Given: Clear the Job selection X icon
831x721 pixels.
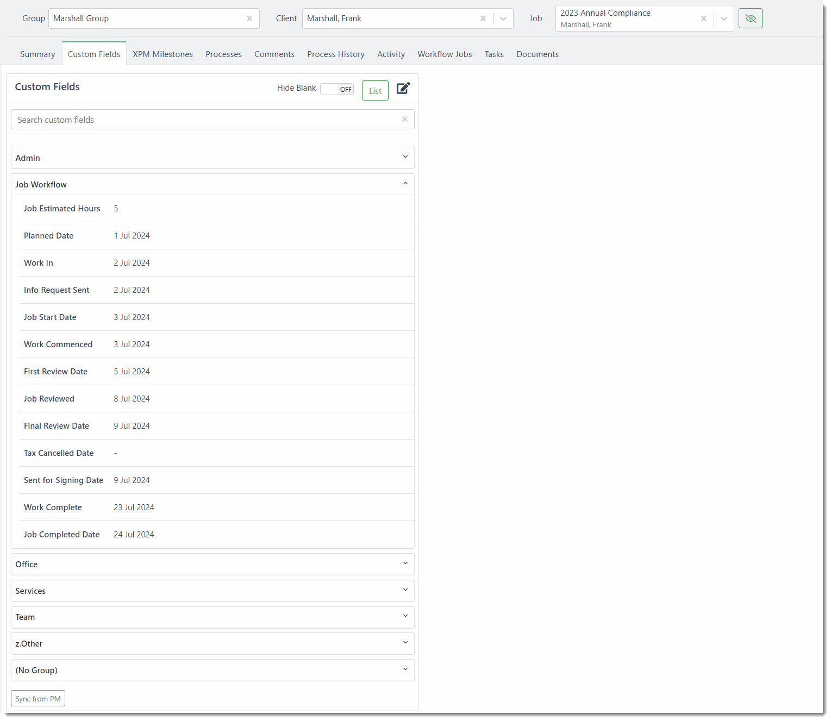Looking at the screenshot, I should pos(704,18).
